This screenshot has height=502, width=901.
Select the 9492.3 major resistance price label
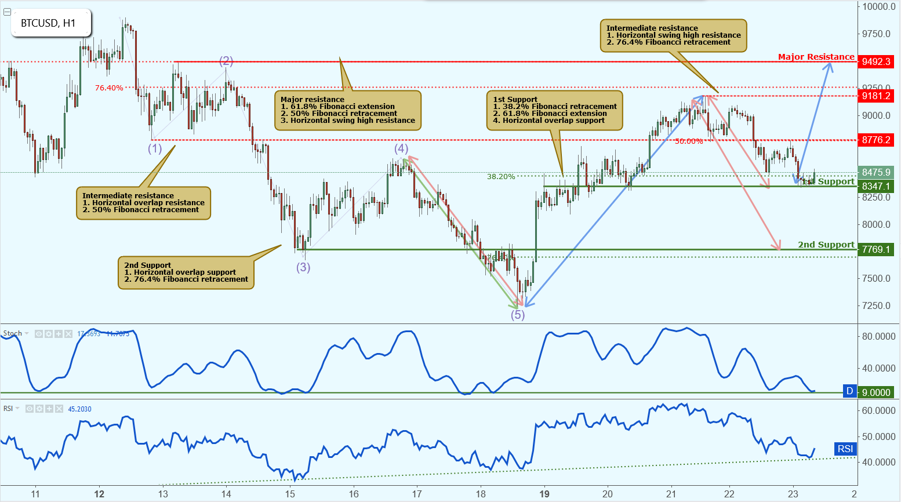(x=875, y=61)
